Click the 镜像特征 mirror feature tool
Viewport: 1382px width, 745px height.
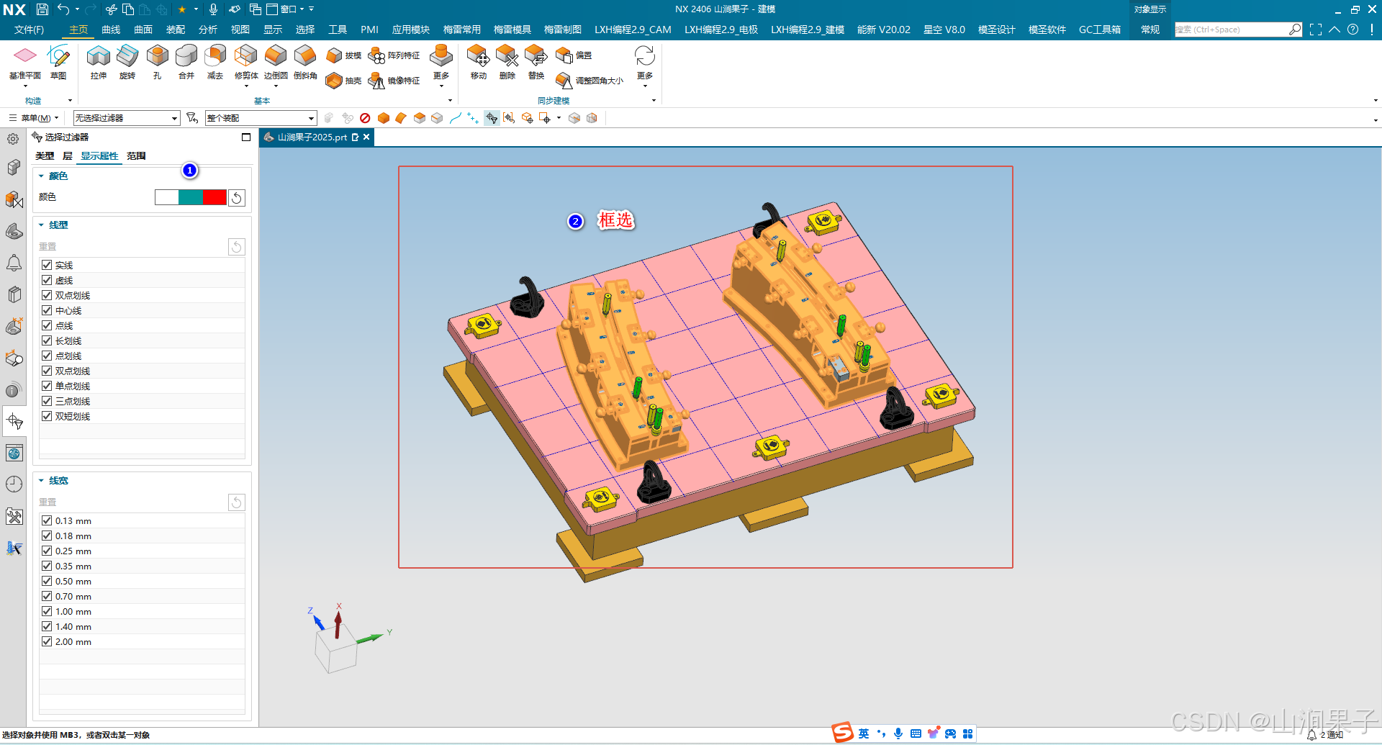394,81
